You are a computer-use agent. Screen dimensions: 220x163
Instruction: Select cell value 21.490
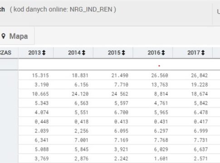click(x=120, y=75)
